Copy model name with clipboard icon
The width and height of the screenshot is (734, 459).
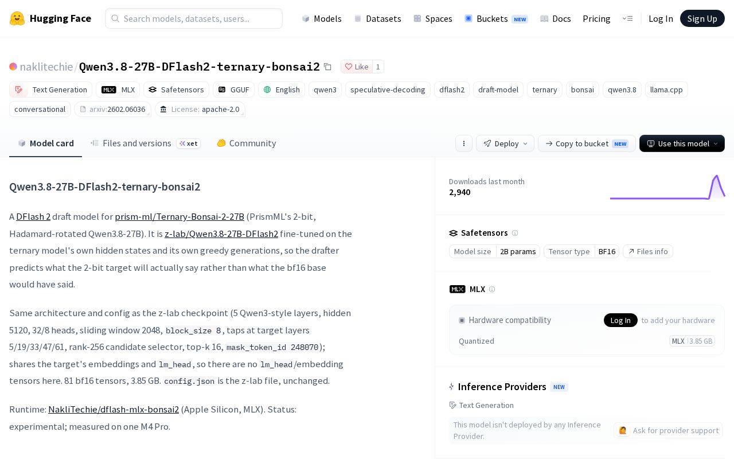coord(327,67)
